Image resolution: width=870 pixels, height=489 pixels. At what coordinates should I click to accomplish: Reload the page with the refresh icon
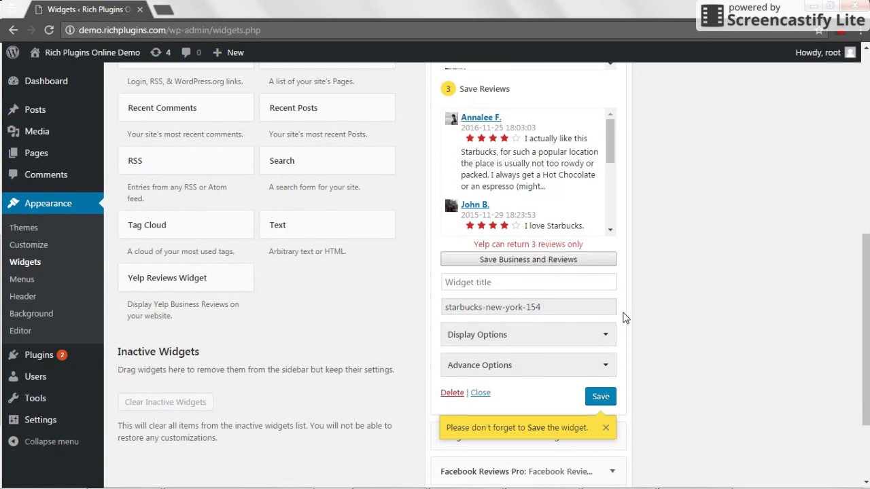(x=49, y=30)
